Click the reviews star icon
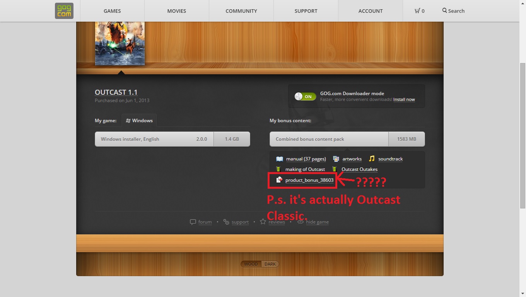Screen dimensions: 526x297 tap(263, 222)
